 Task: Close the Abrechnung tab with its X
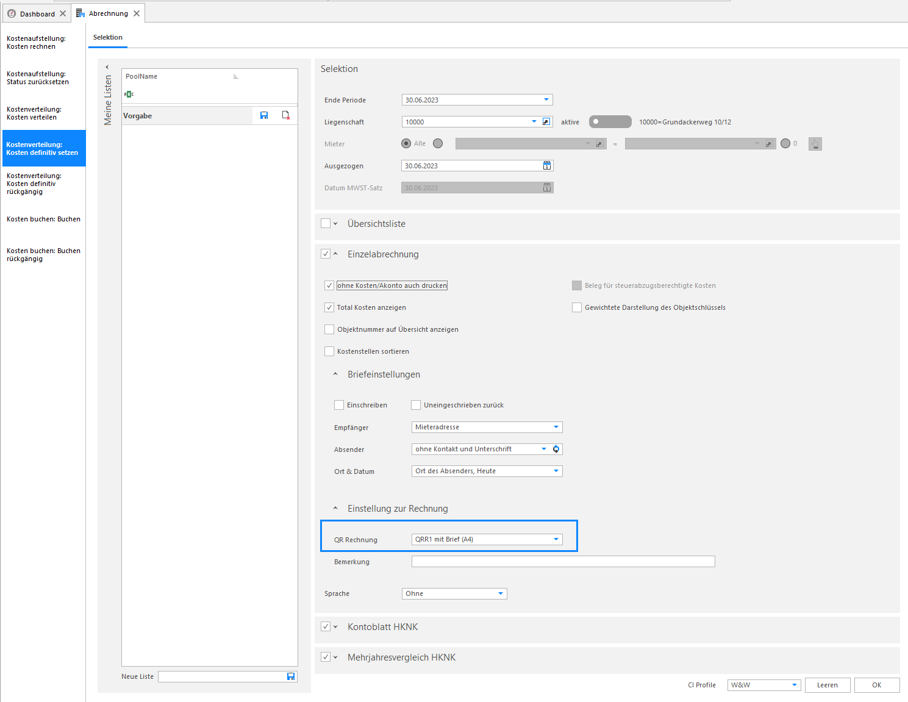click(137, 13)
